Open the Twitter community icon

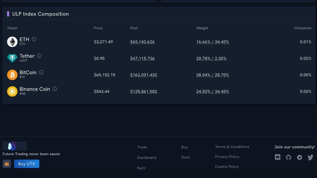[310, 157]
